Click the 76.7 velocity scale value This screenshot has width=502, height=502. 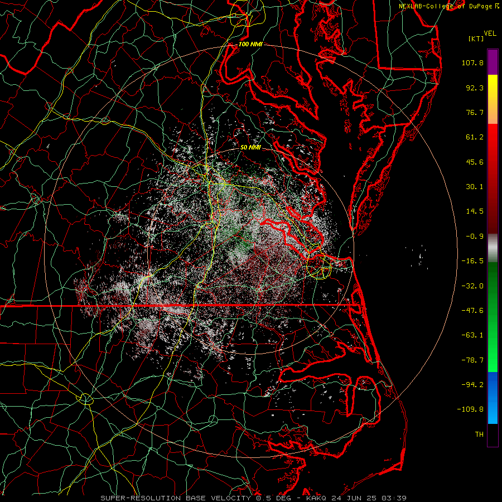tap(475, 112)
